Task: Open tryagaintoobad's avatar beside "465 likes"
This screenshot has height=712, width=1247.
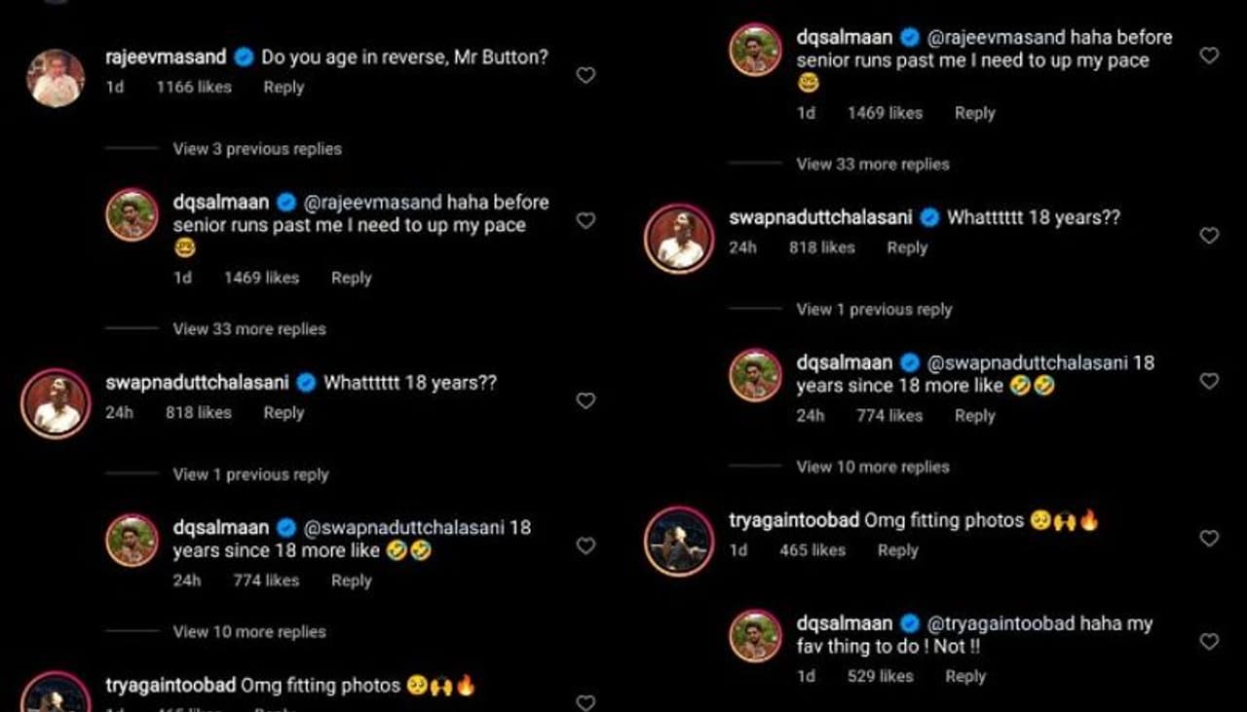Action: tap(679, 541)
